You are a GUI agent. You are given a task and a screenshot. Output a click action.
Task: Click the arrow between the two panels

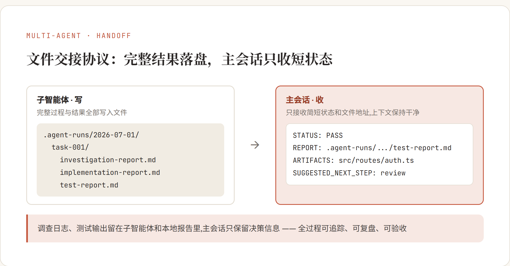tap(255, 145)
